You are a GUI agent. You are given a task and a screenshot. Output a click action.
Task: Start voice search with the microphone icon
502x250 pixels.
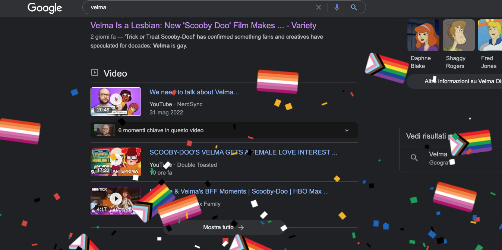pos(337,7)
